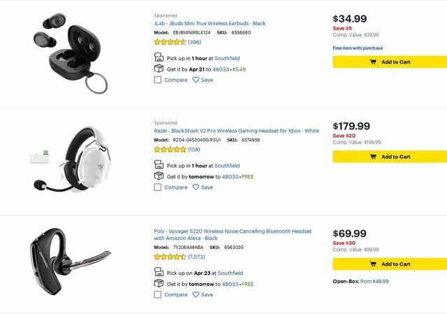
Task: Click the heart Save icon for Razer headset
Action: [196, 187]
